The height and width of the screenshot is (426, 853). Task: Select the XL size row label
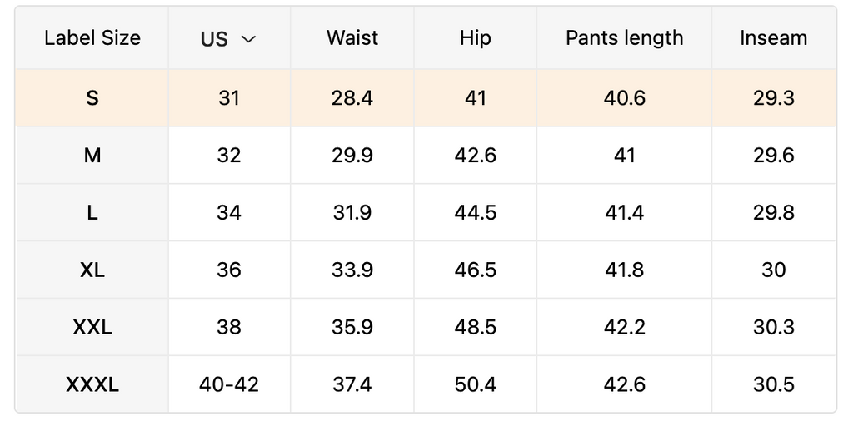coord(92,270)
